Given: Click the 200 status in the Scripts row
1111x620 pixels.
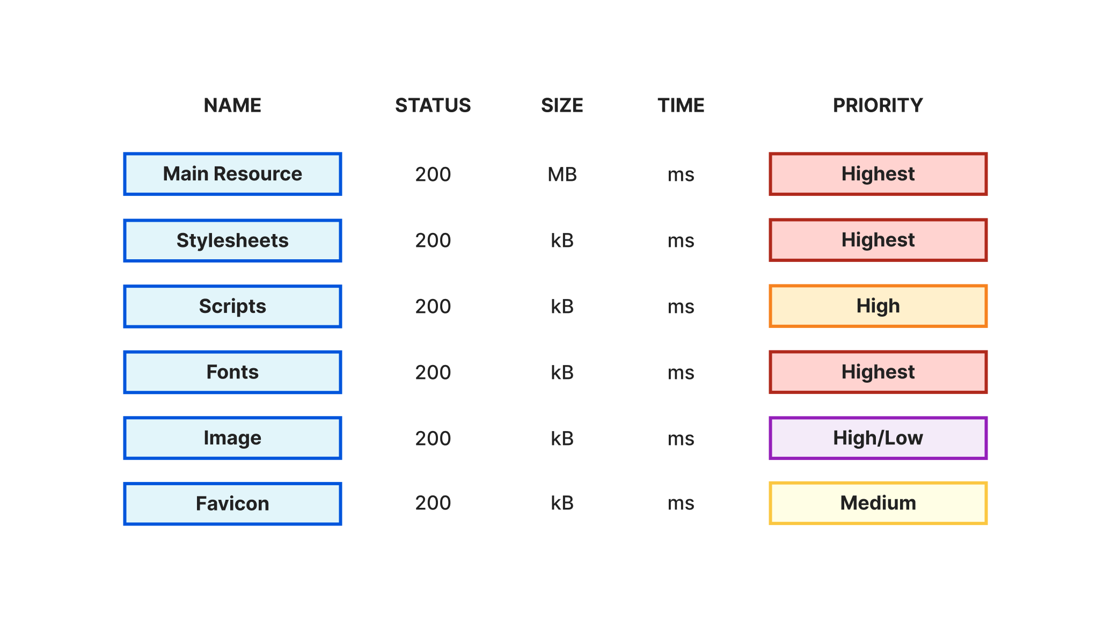Looking at the screenshot, I should [433, 307].
